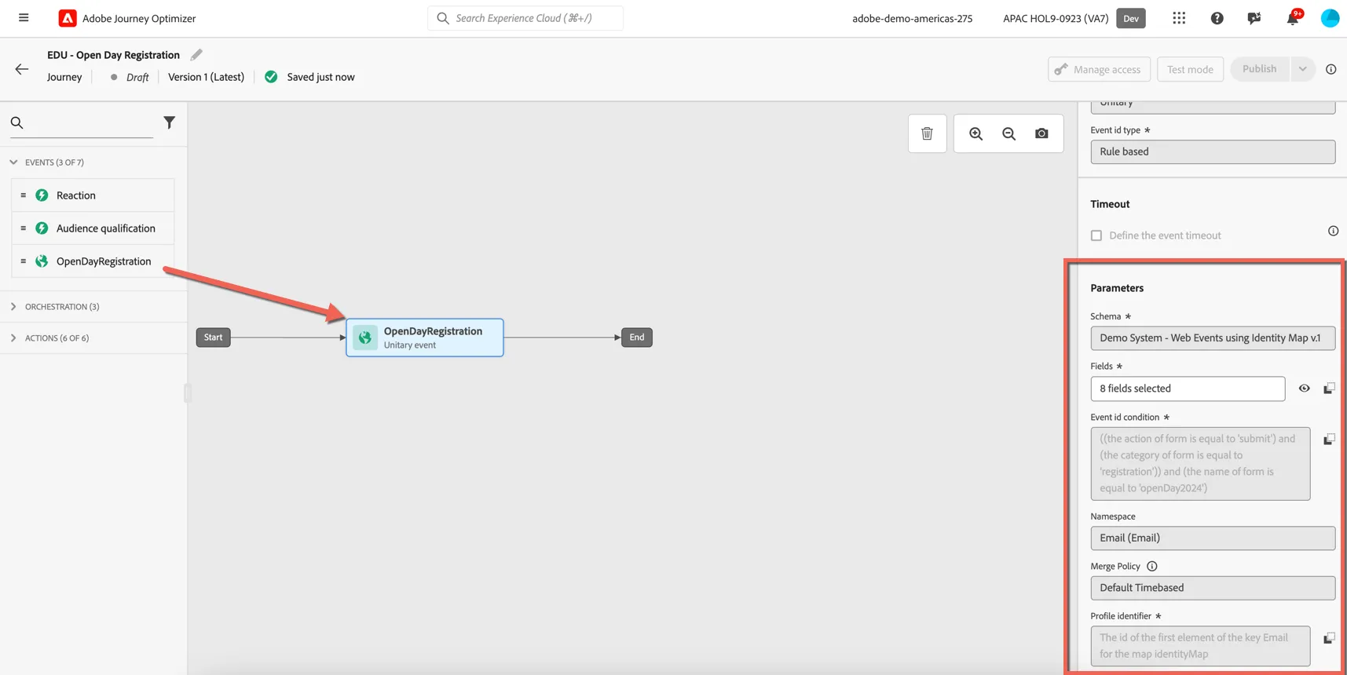This screenshot has width=1347, height=675.
Task: Click the 8 fields selected field
Action: (x=1188, y=389)
